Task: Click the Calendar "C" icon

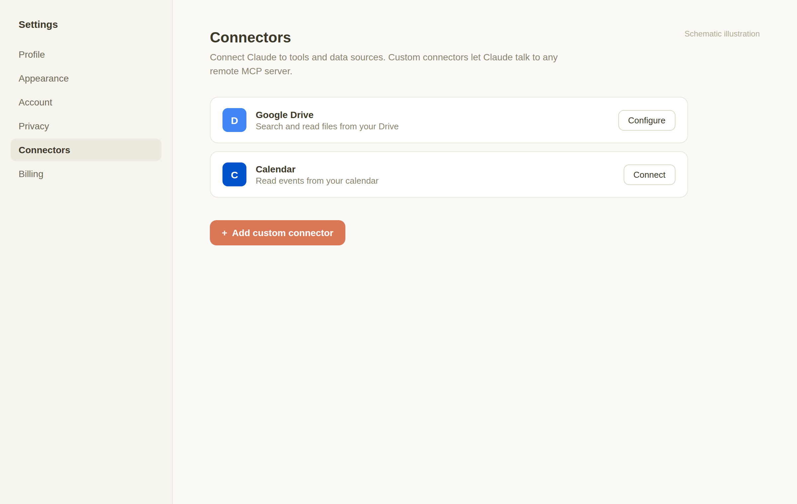Action: pos(234,174)
